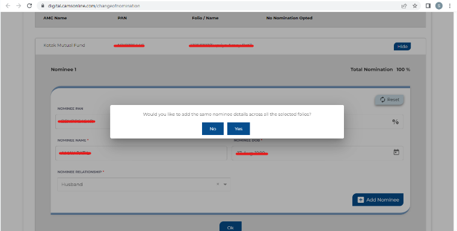Click the Nominee Name field

click(141, 153)
